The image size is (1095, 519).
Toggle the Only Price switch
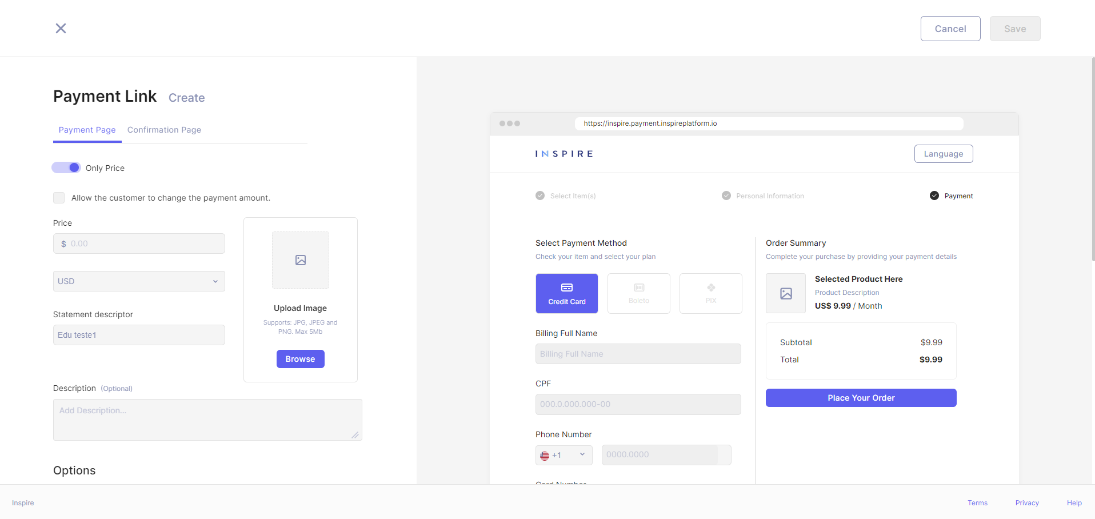(x=66, y=167)
